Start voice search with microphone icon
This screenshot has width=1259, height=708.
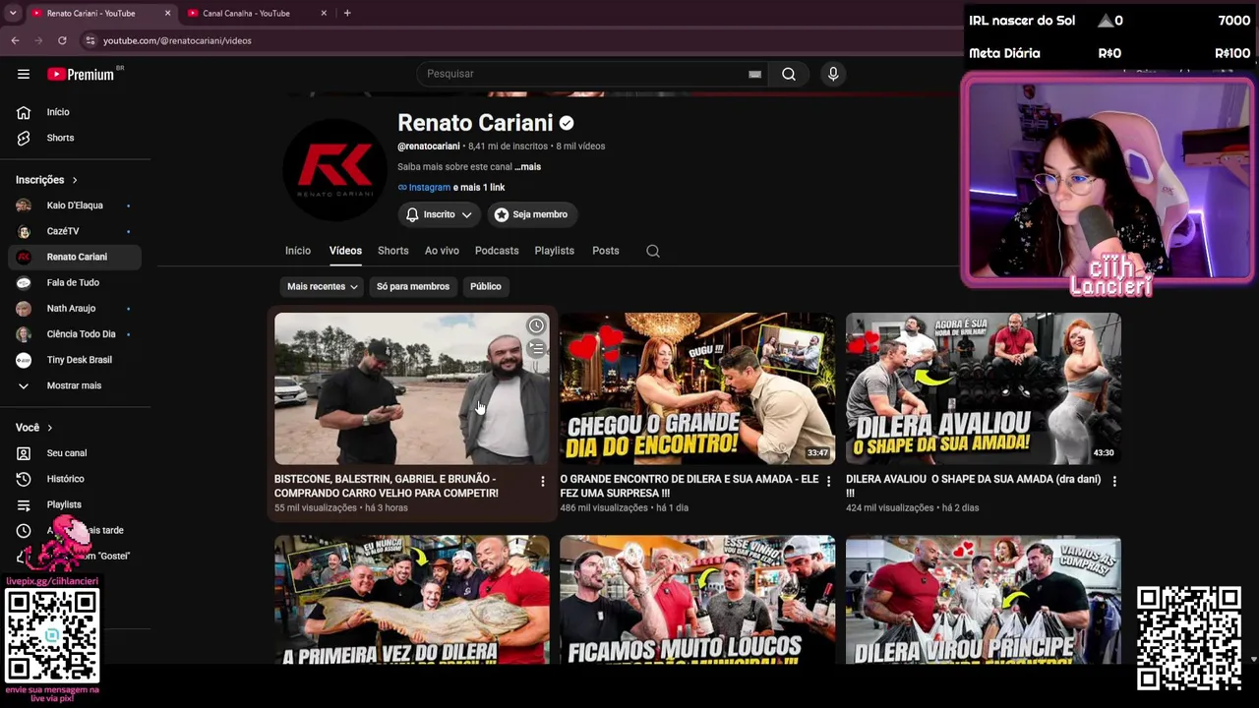click(833, 74)
